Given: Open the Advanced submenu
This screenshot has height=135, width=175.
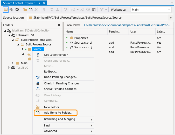Looking at the screenshot, I should (64, 131).
